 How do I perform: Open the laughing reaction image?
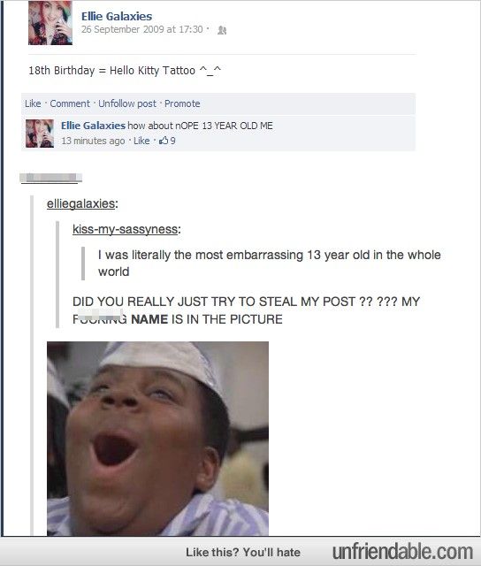pos(157,439)
